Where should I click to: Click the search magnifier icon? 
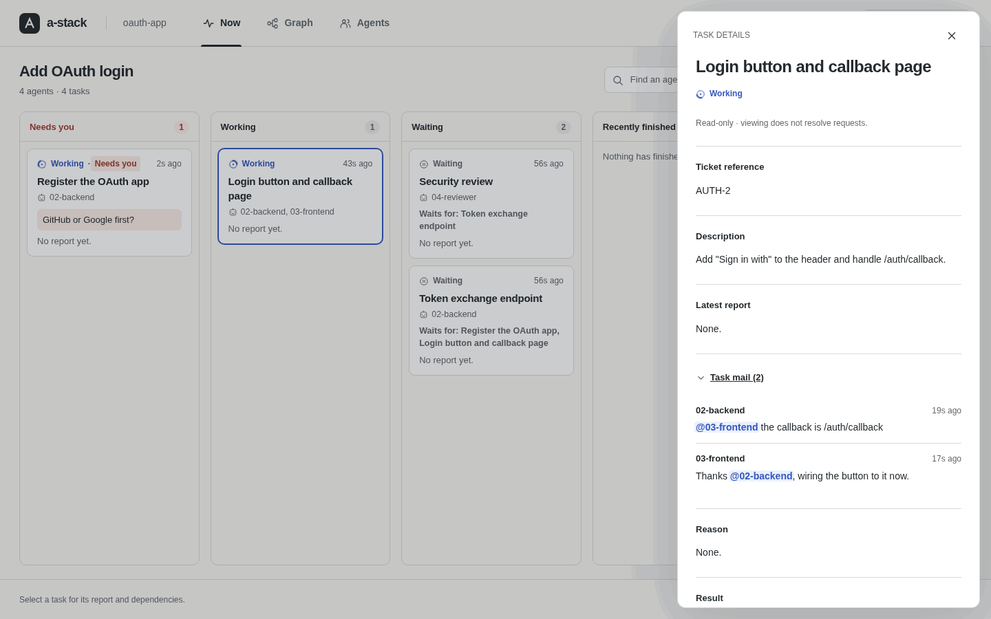click(x=618, y=80)
